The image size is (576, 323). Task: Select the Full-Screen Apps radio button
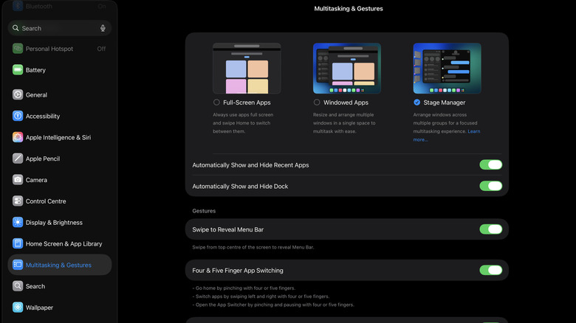(216, 103)
